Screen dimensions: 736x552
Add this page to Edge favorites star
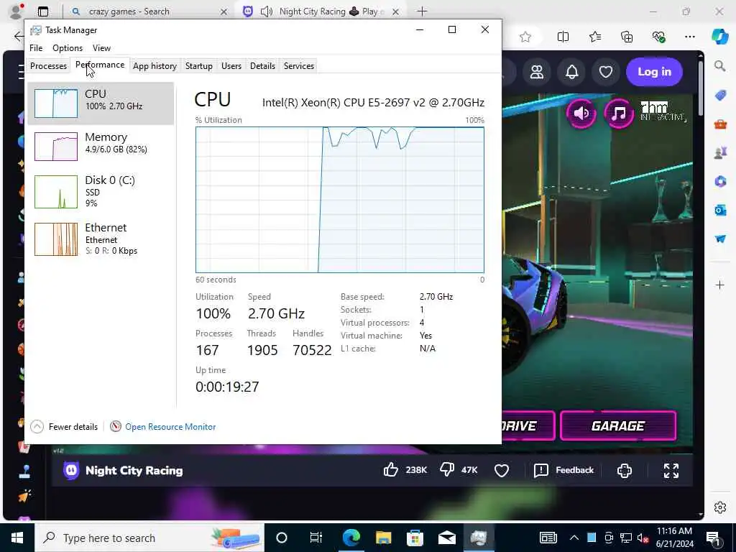[x=525, y=37]
